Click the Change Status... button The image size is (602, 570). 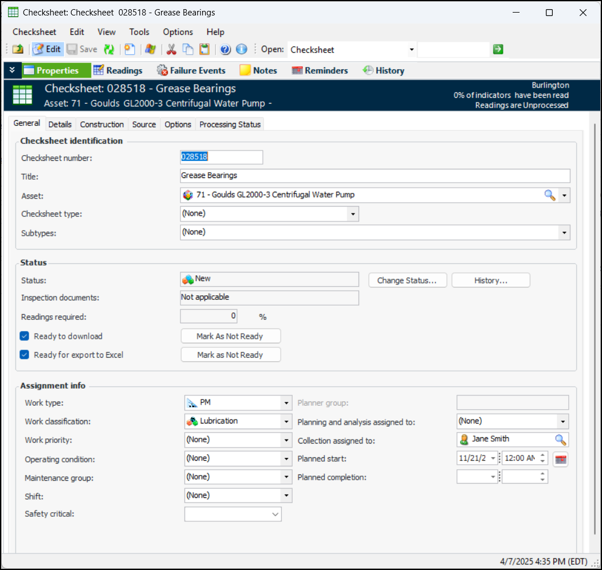click(407, 280)
